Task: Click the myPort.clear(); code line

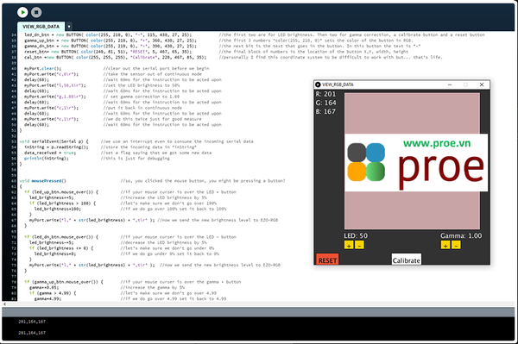Action: (42, 69)
